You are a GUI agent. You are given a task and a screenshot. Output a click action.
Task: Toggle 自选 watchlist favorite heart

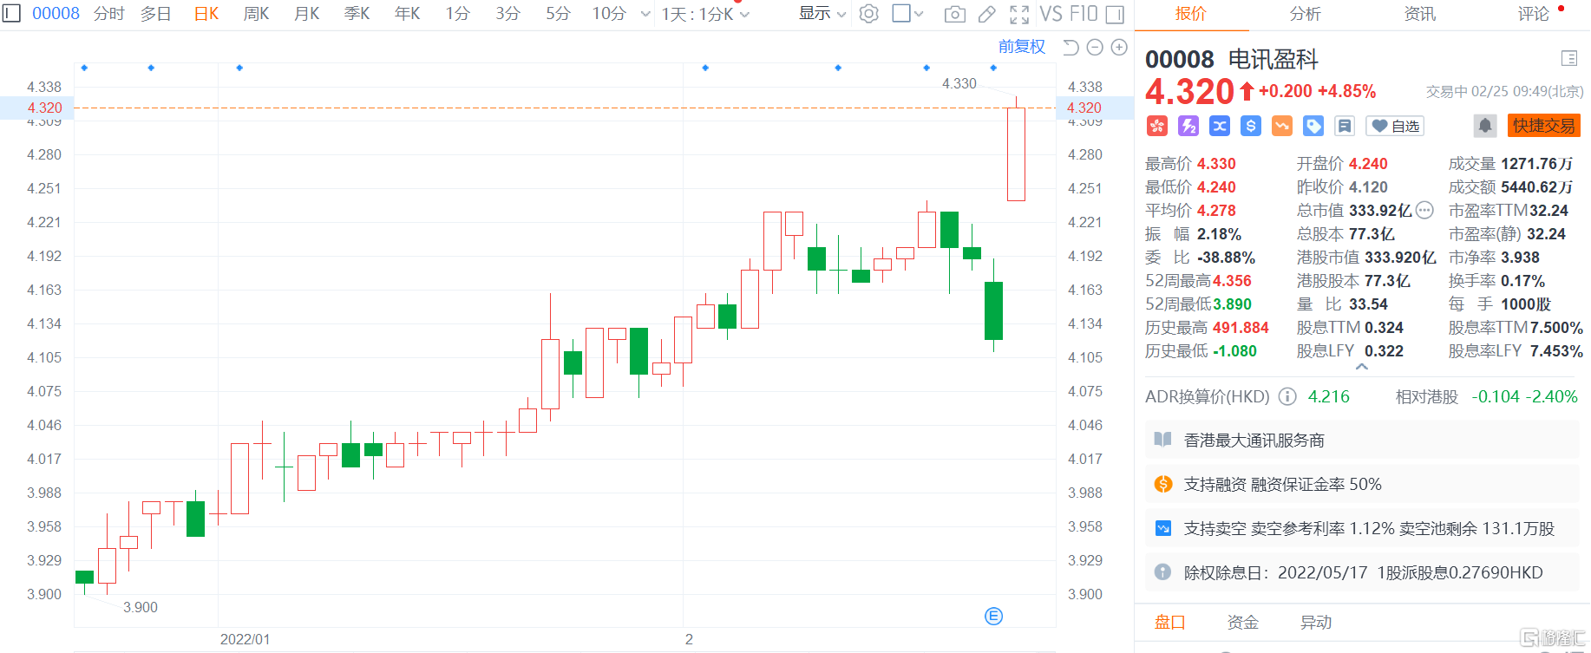1395,126
